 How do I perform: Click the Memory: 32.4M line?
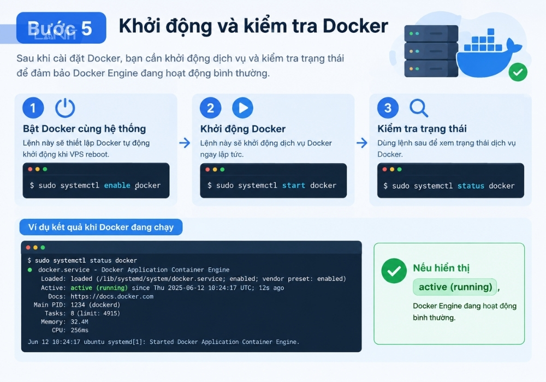(x=64, y=322)
